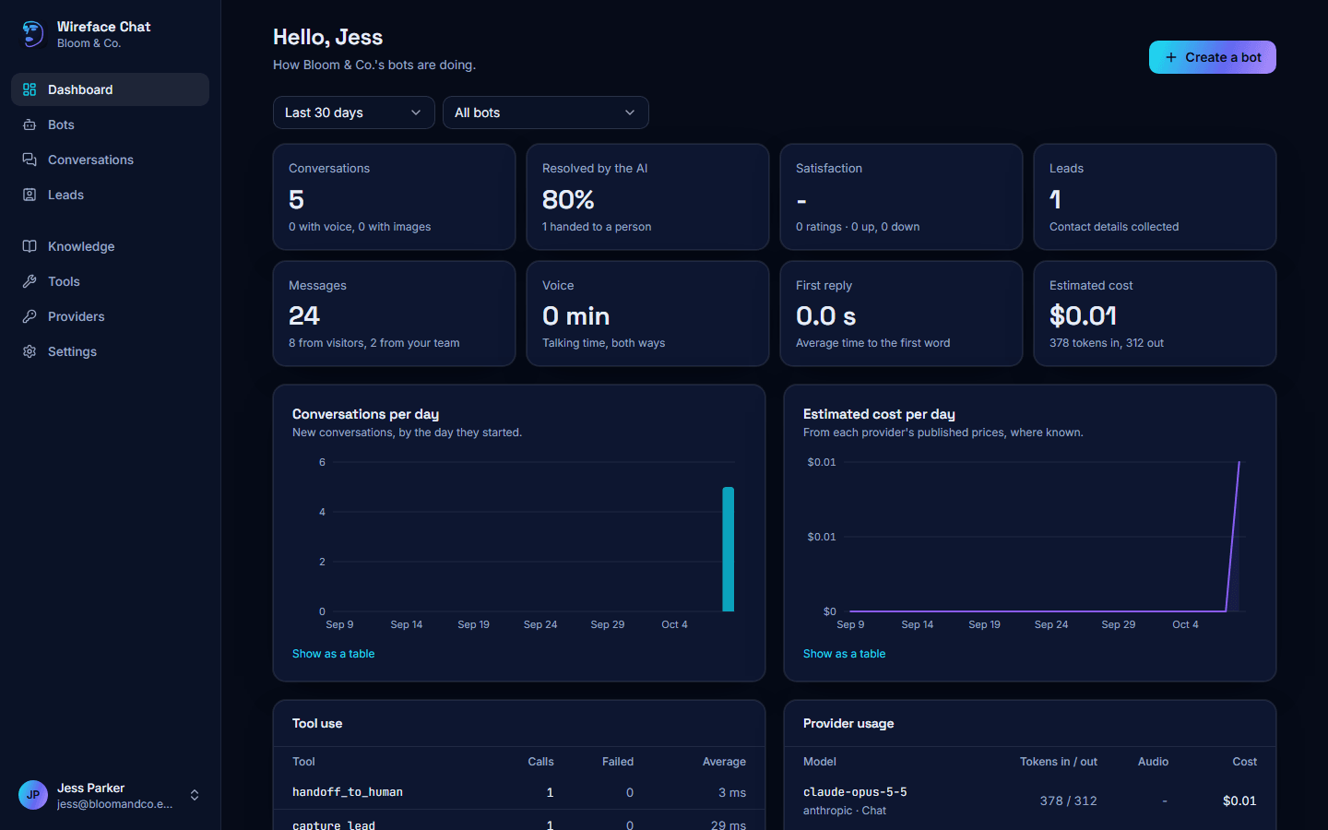Open the Providers menu item
The height and width of the screenshot is (830, 1328).
click(110, 316)
